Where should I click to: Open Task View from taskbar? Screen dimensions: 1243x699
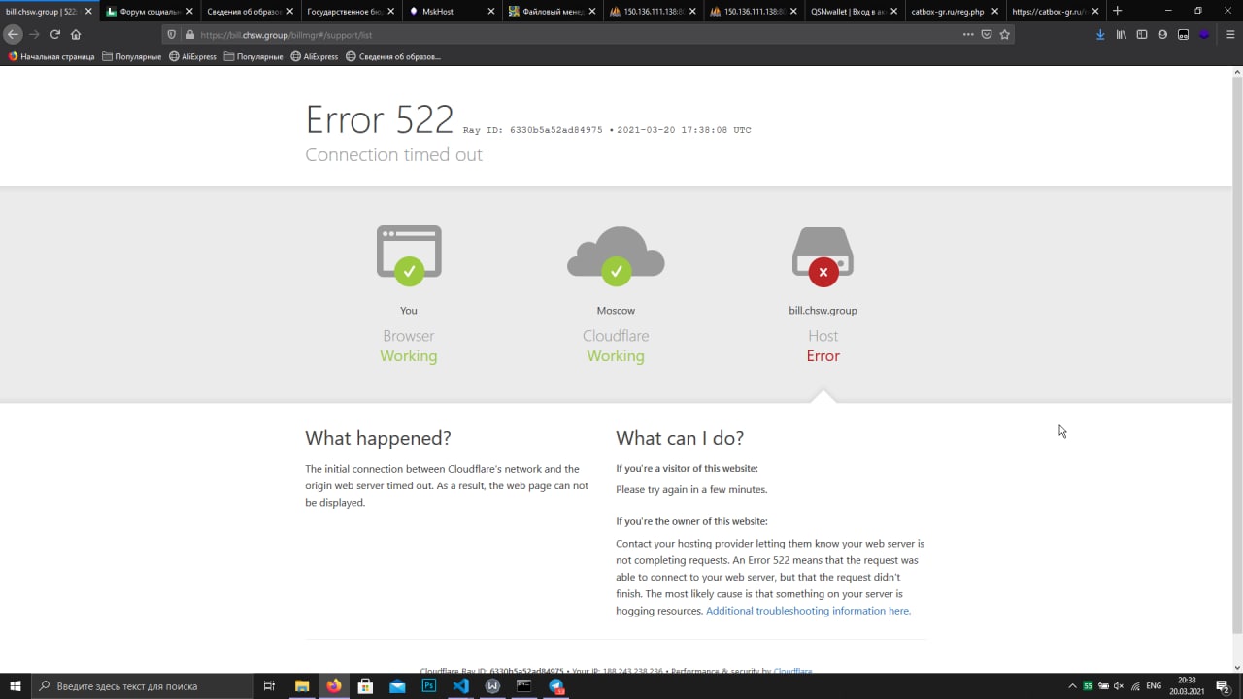(269, 686)
